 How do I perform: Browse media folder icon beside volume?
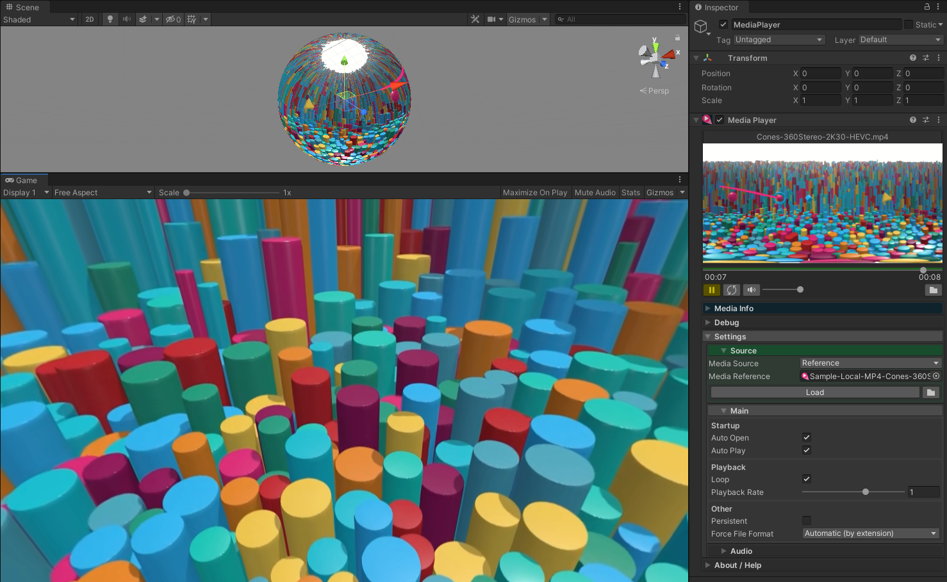934,290
